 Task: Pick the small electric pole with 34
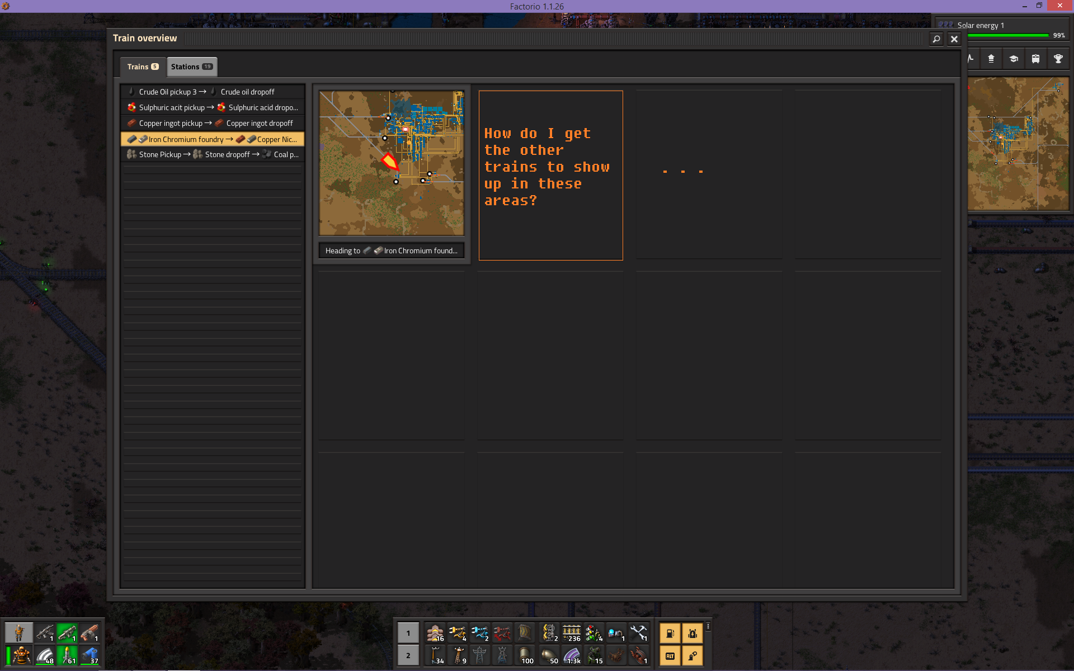(435, 655)
